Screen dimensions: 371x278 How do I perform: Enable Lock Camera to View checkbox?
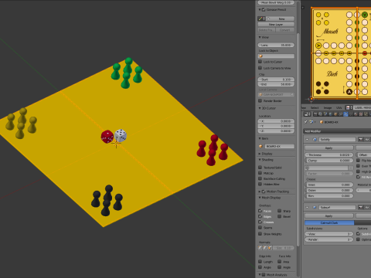260,68
